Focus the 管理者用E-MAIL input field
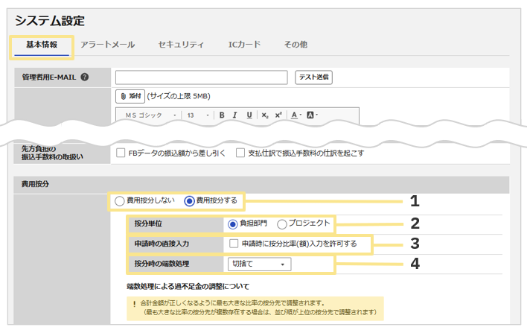 pos(201,77)
